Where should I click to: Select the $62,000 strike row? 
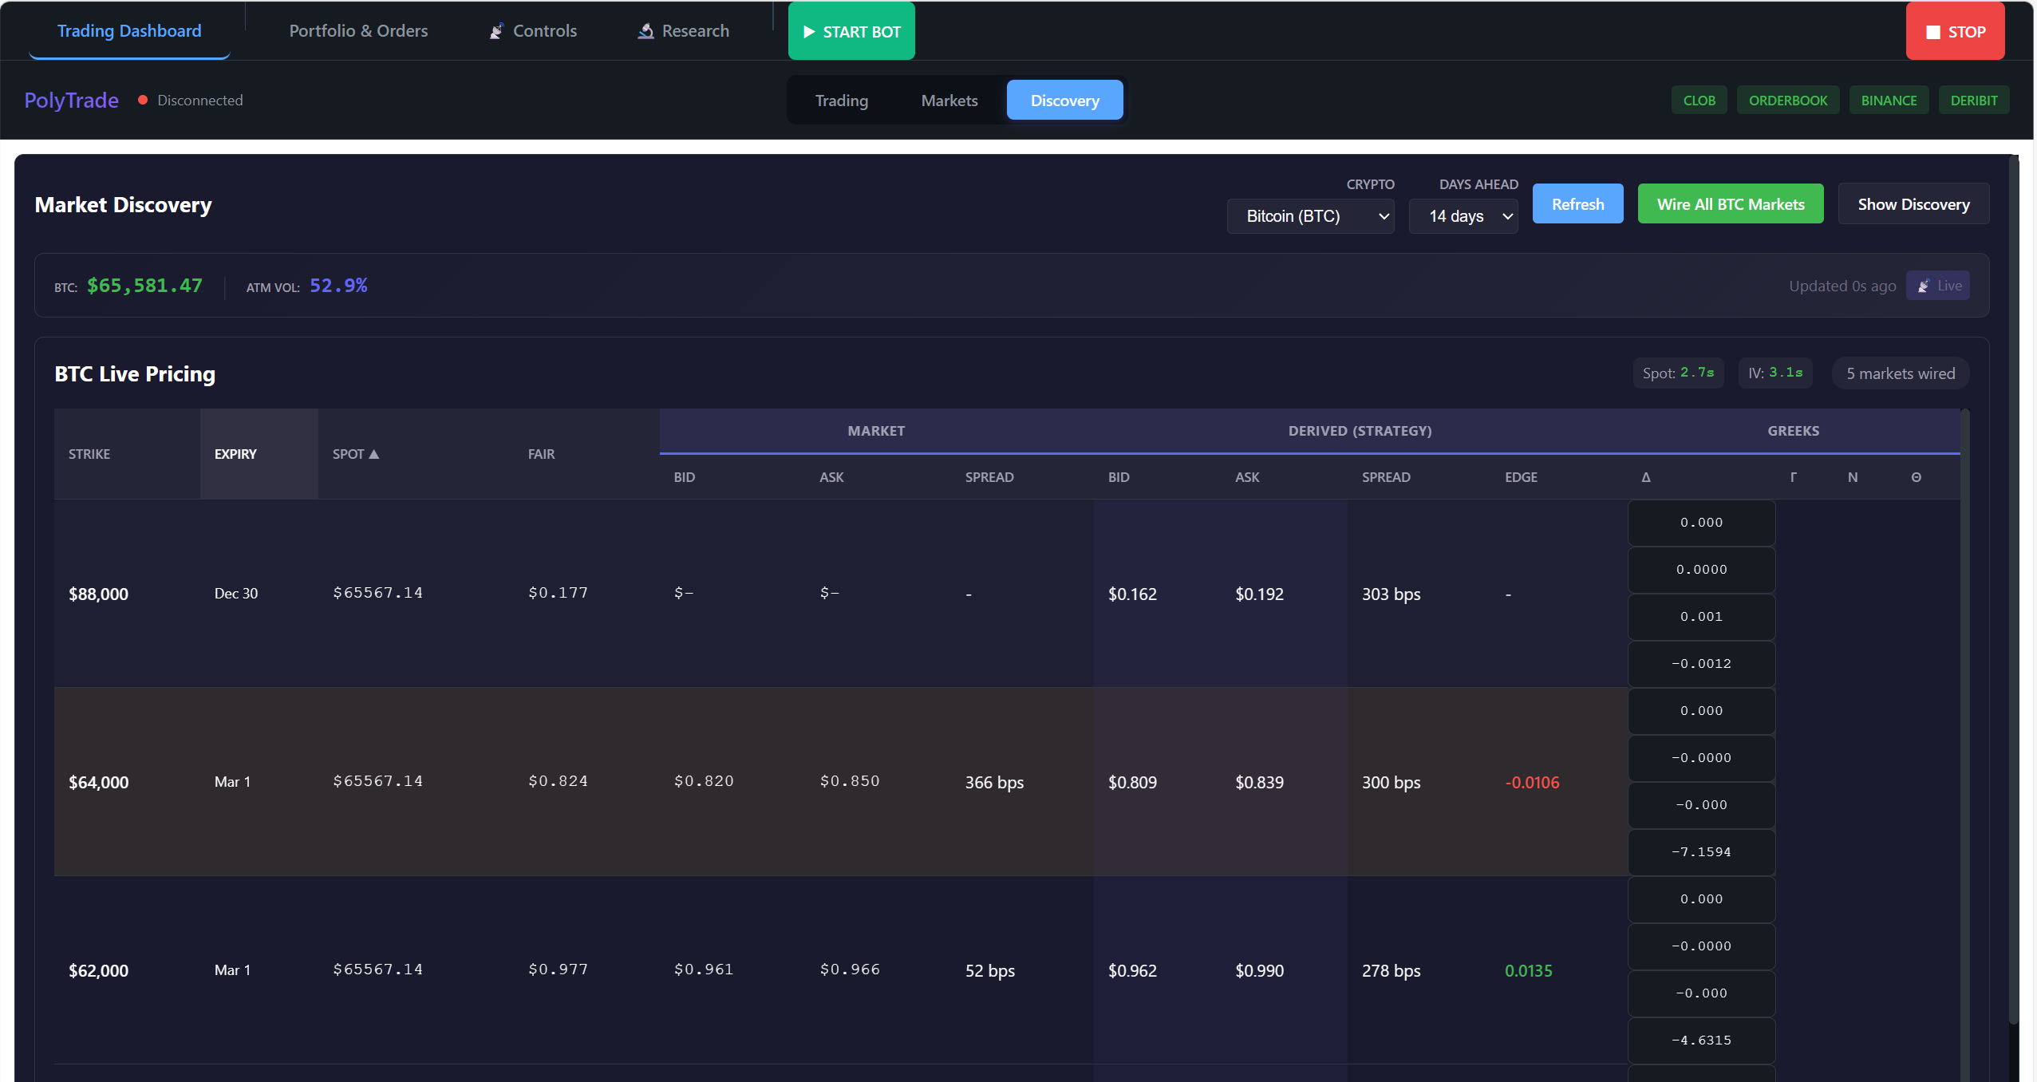(1007, 970)
